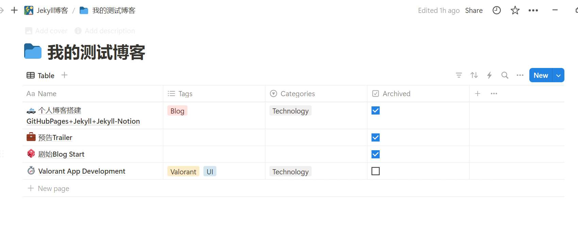Open view history clock icon
The width and height of the screenshot is (578, 244).
tap(497, 10)
